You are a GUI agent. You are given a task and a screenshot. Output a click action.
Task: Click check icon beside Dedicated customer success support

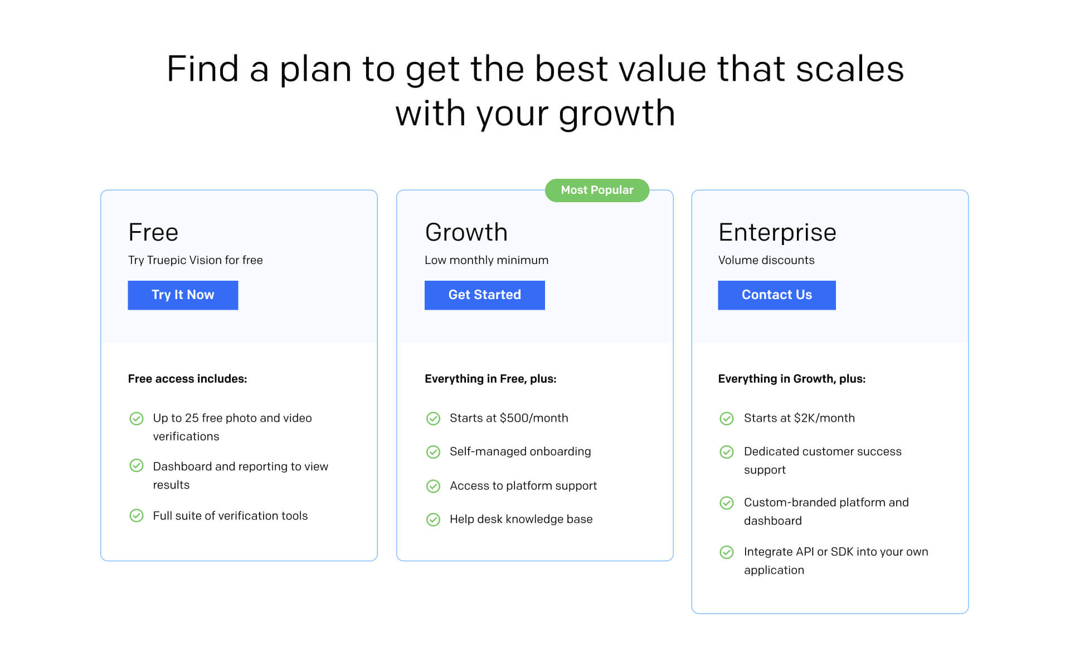tap(727, 452)
